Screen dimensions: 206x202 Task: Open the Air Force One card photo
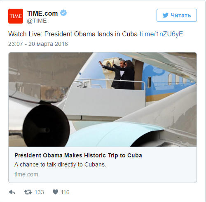click(103, 100)
